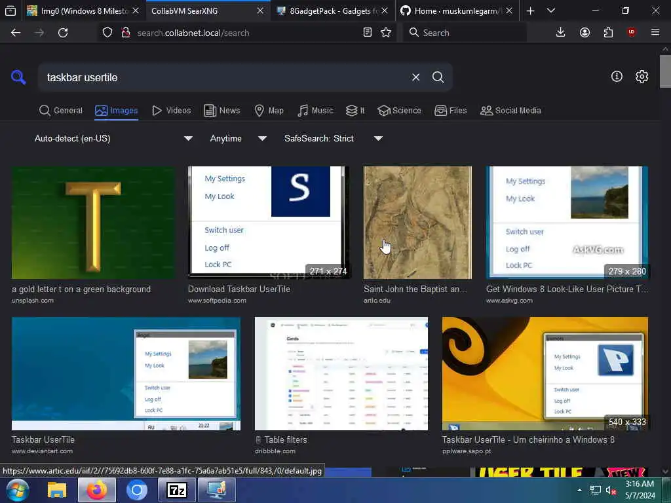This screenshot has width=671, height=503.
Task: Open the Anytime time range dropdown
Action: click(x=239, y=138)
